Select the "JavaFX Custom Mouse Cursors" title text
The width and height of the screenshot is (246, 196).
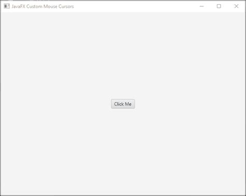[x=43, y=7]
